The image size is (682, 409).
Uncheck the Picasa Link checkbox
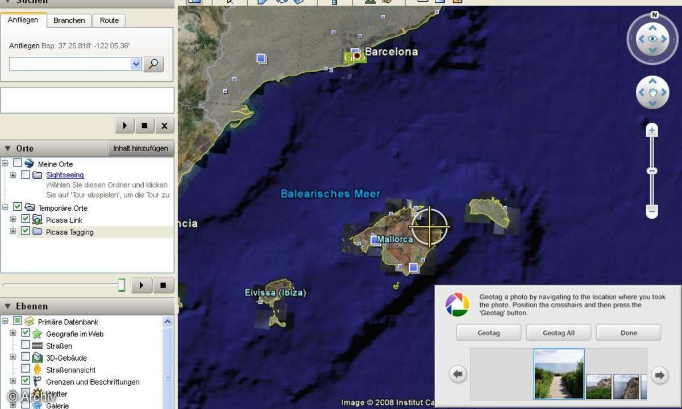pos(25,219)
